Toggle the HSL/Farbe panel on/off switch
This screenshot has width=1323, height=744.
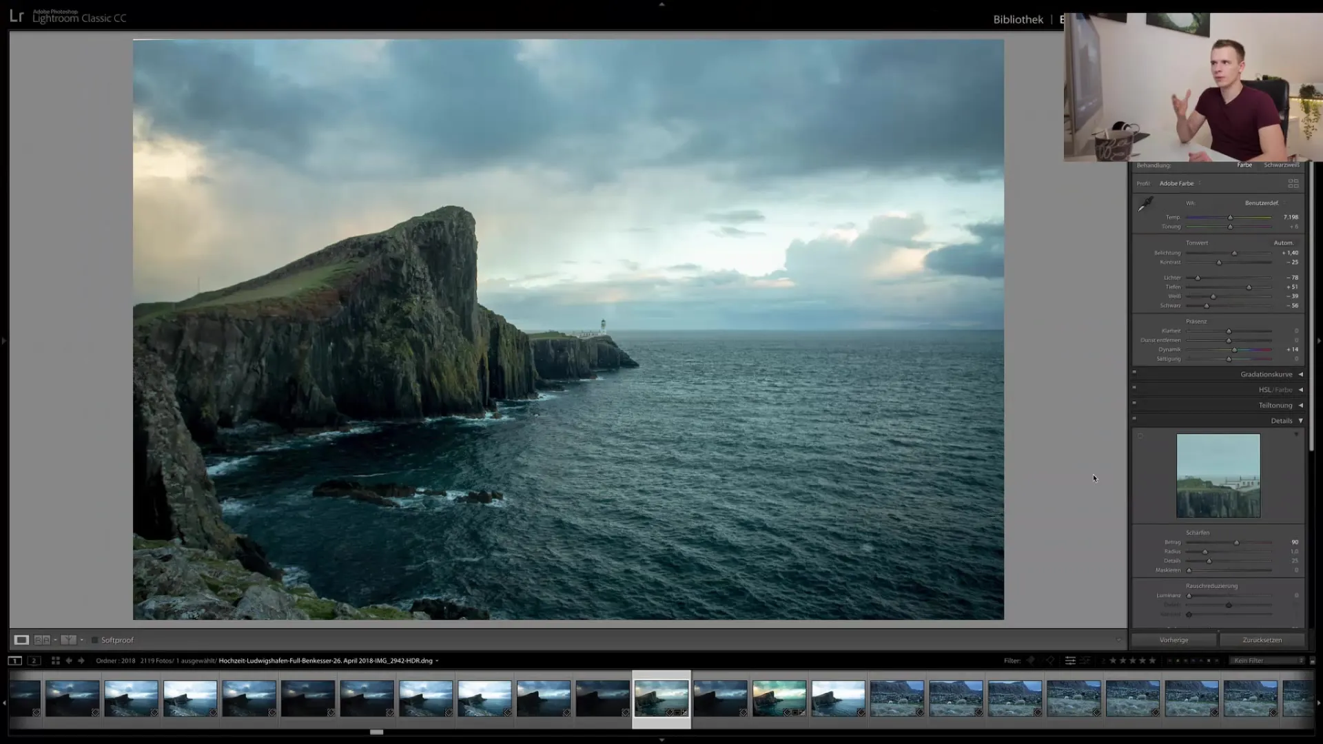(1134, 388)
